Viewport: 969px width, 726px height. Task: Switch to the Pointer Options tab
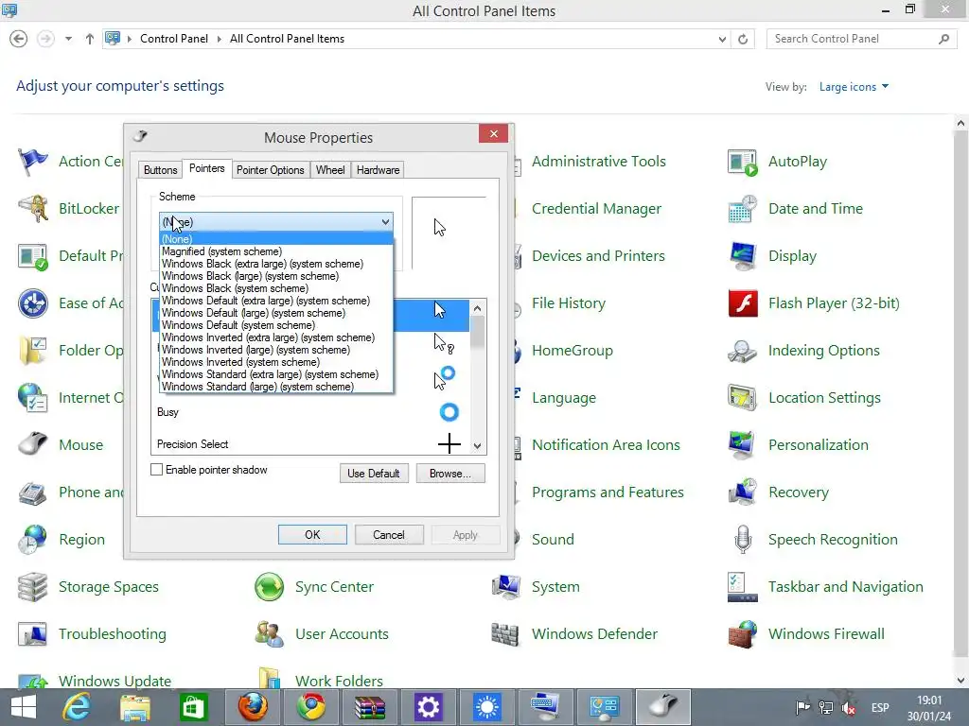(x=270, y=170)
